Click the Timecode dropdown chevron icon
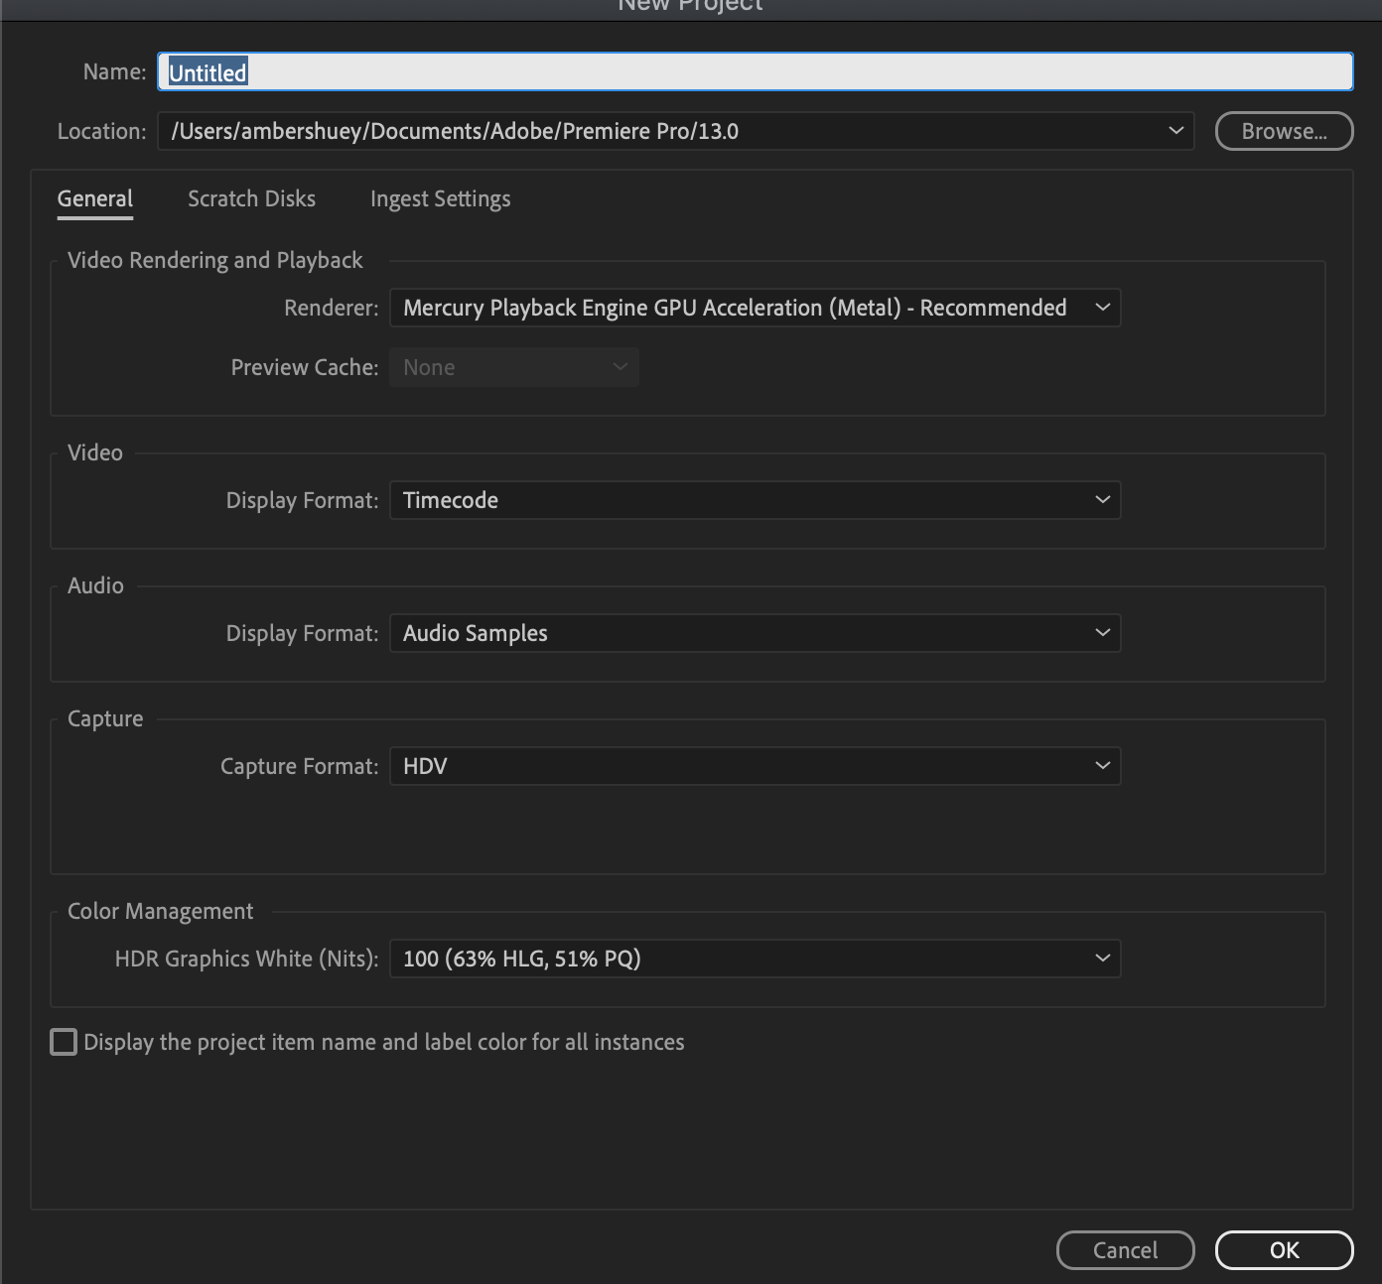The height and width of the screenshot is (1284, 1382). click(x=1102, y=500)
